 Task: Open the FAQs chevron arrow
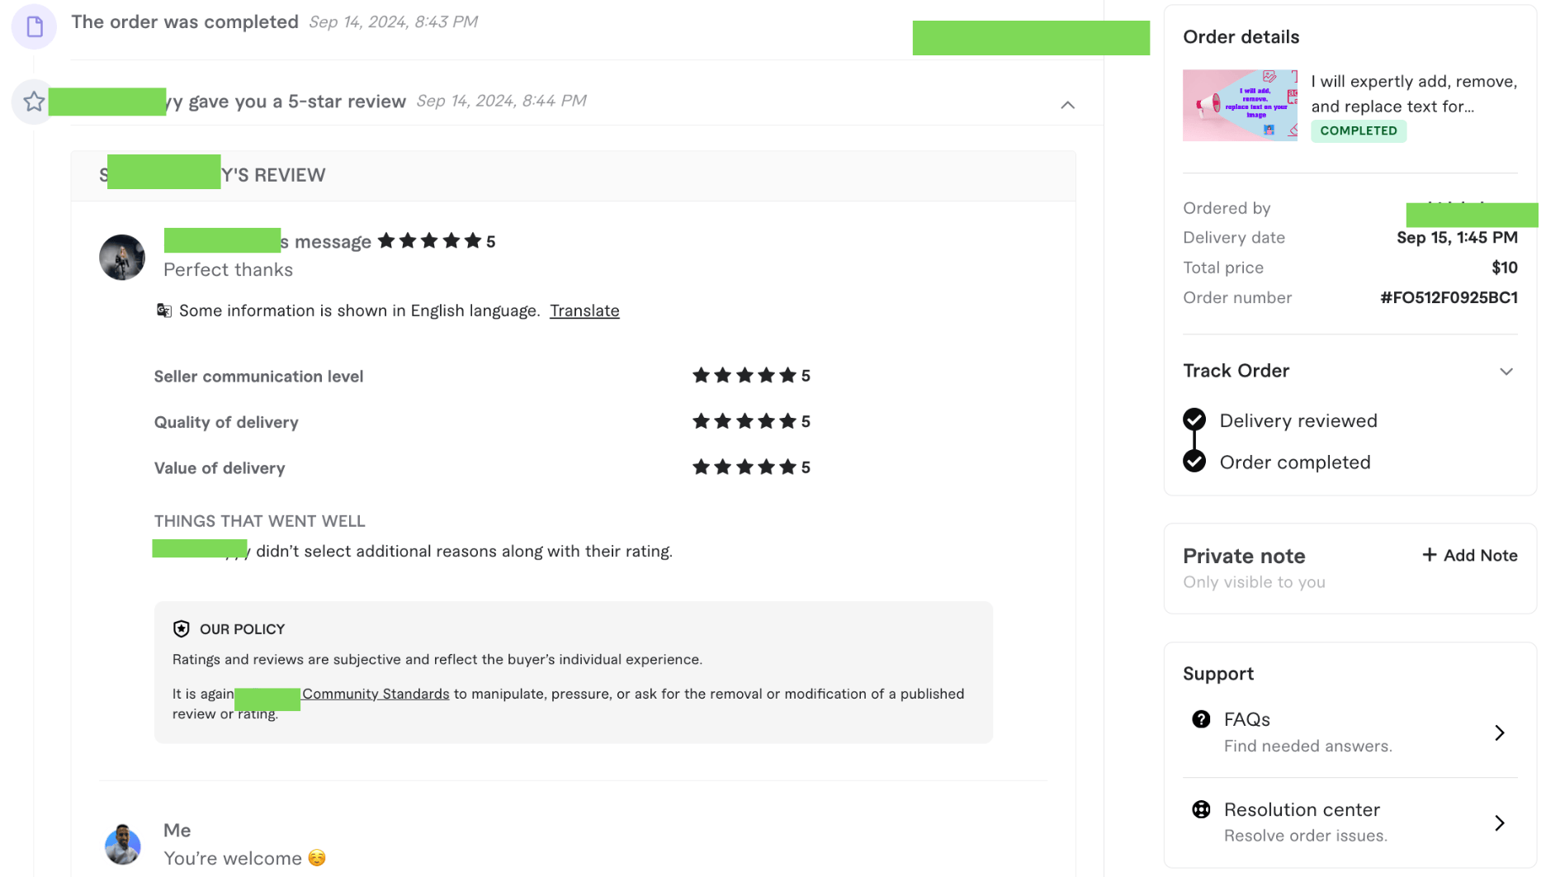click(1499, 732)
